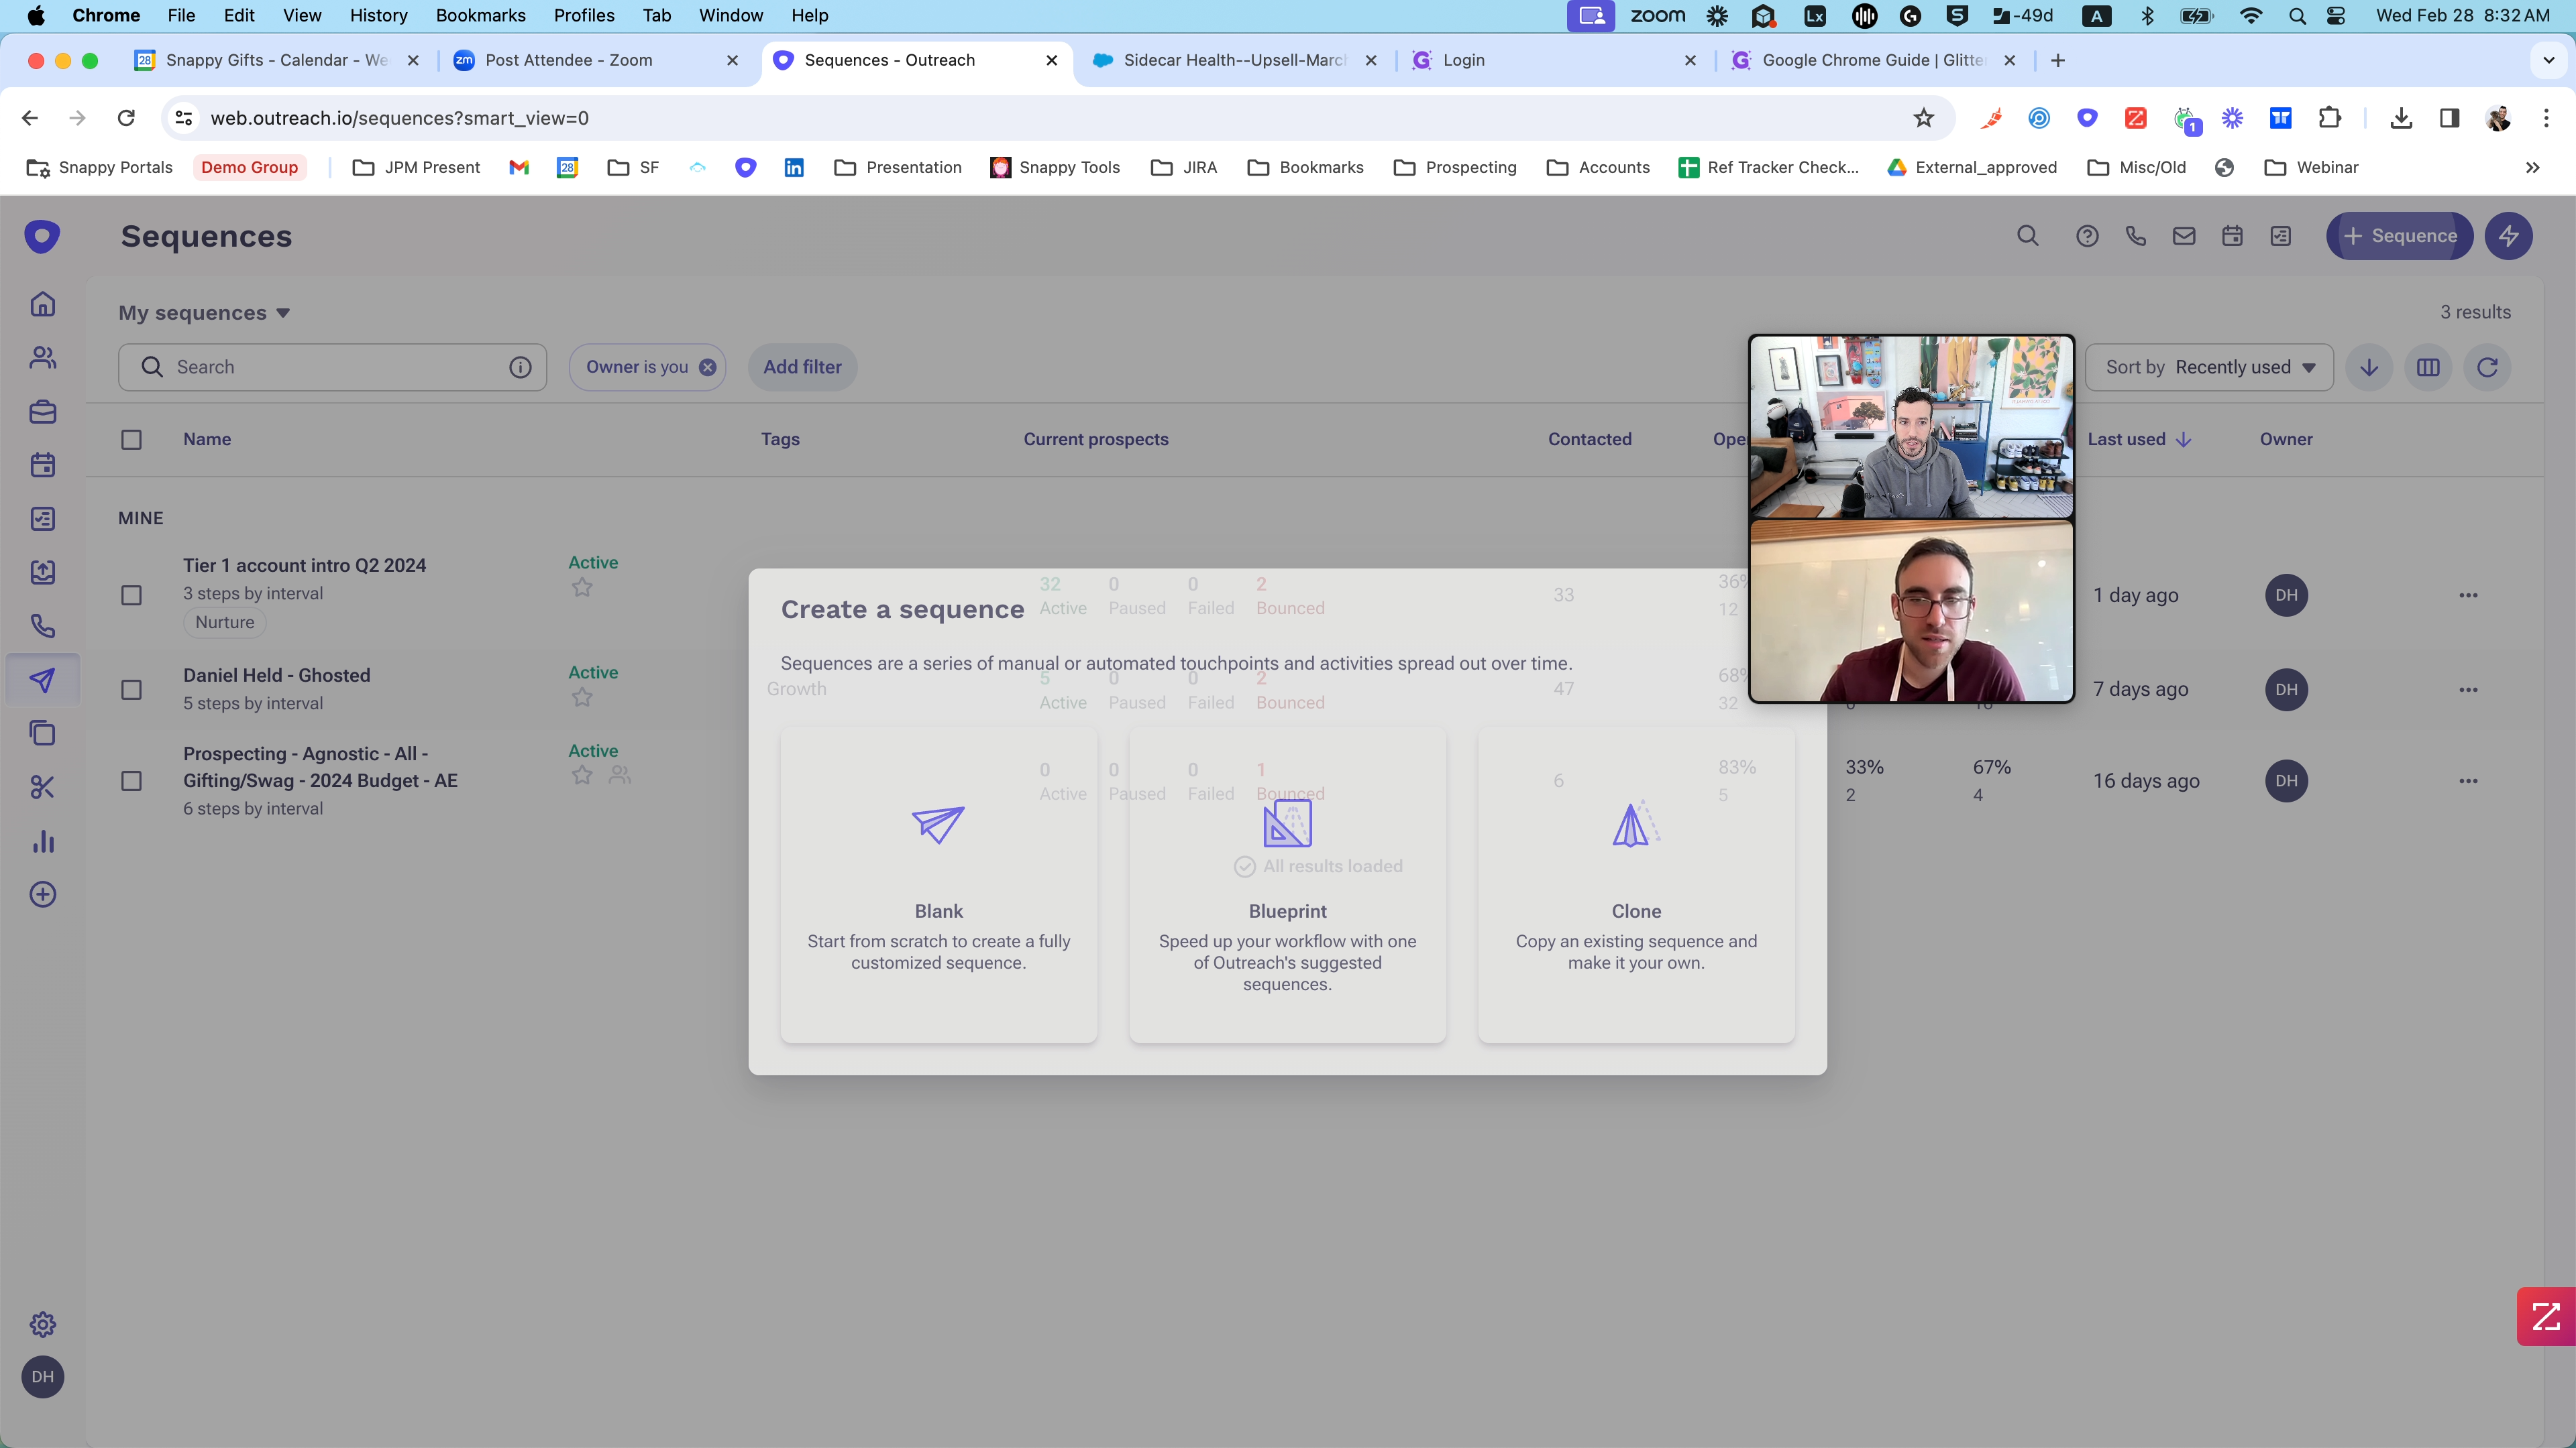Star the Daniel Held - Ghosted sequence
This screenshot has height=1448, width=2576.
click(x=582, y=697)
